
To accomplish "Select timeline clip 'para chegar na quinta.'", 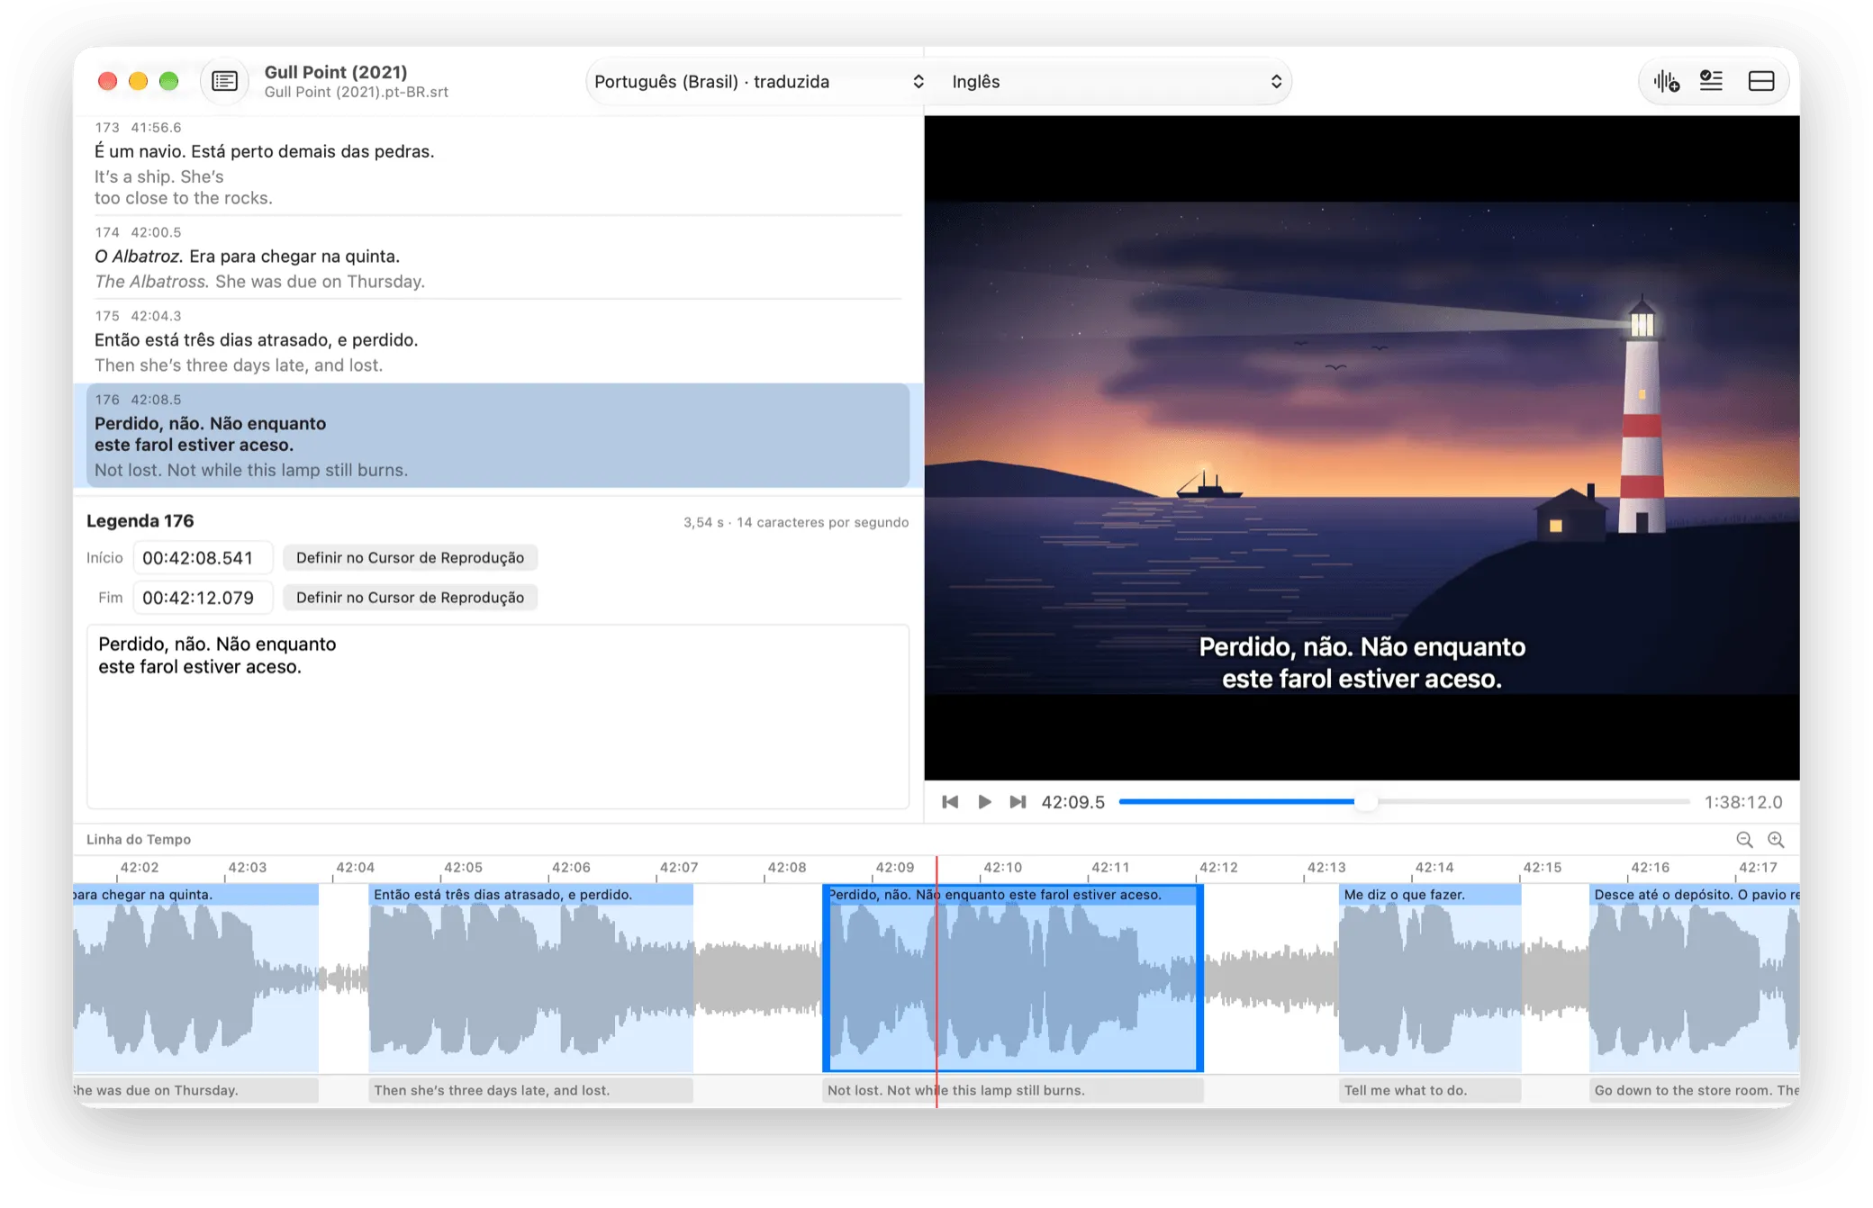I will (195, 978).
